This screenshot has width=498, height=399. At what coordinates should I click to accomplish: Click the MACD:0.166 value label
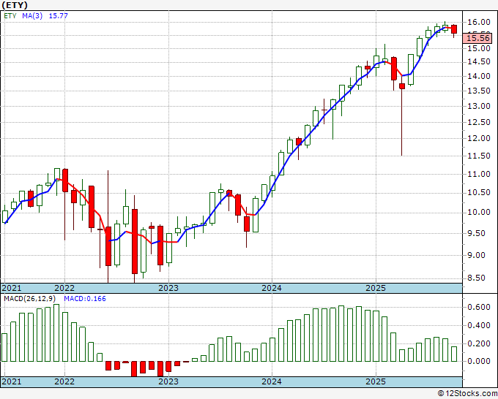[85, 299]
